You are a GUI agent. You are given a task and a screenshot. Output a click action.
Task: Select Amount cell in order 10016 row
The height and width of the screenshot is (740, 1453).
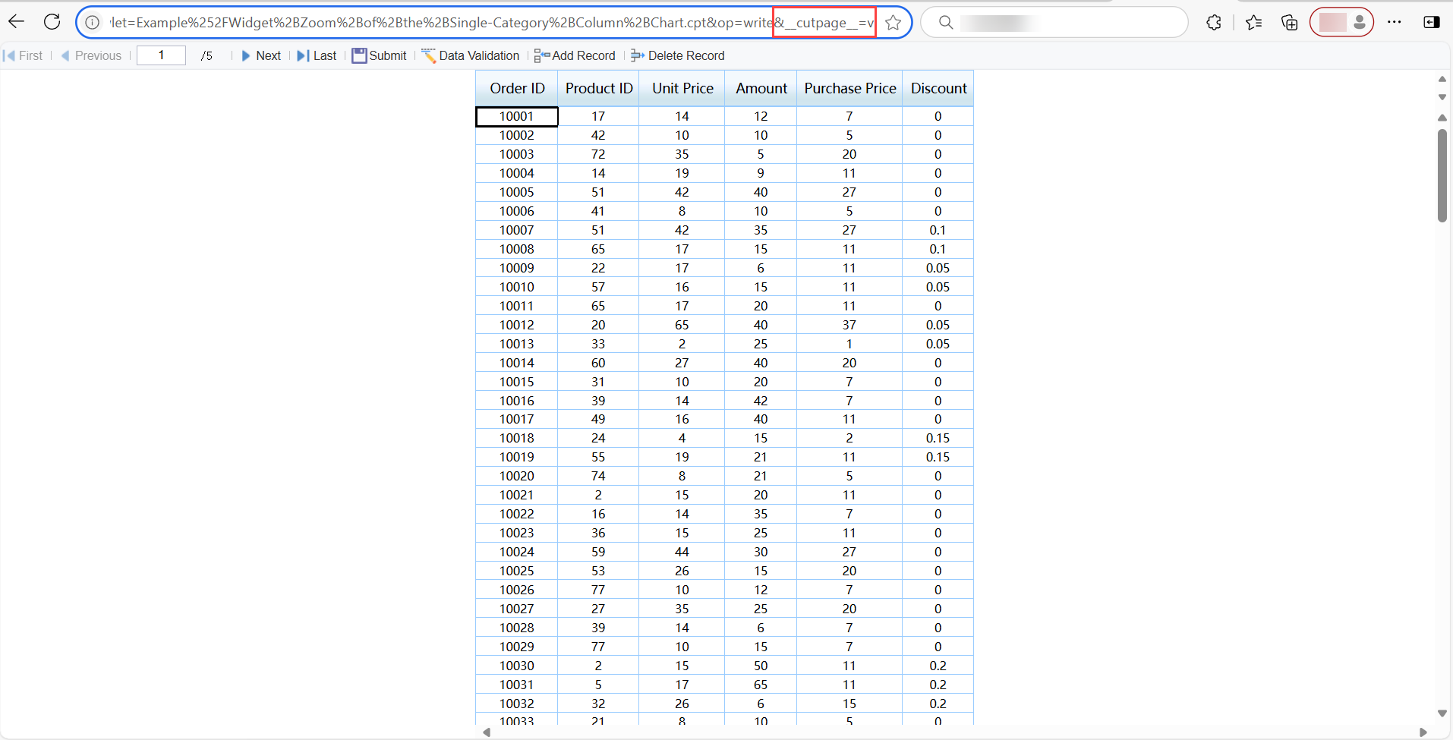coord(761,401)
